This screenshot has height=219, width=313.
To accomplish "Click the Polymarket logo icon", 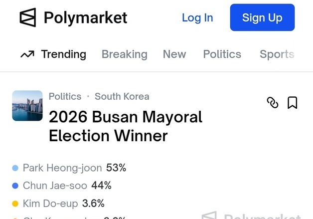I will 28,18.
